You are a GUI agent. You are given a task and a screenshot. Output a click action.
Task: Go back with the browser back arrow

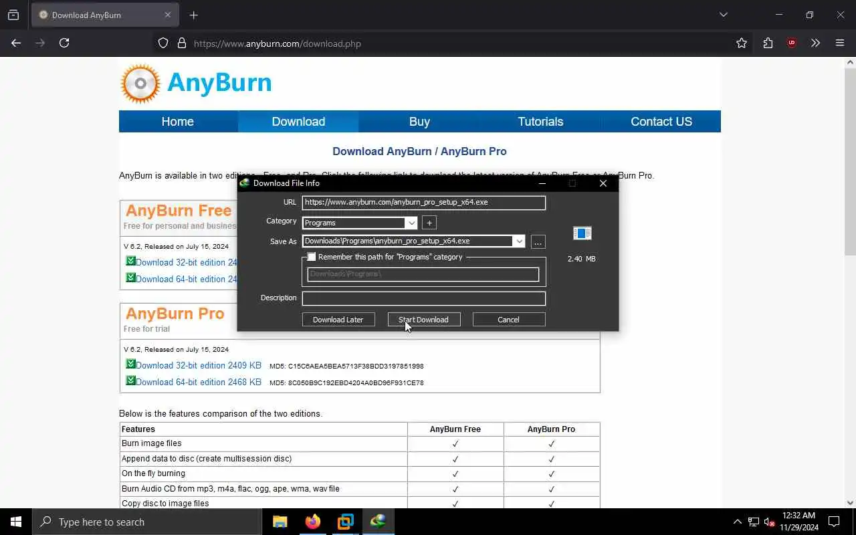pos(16,43)
